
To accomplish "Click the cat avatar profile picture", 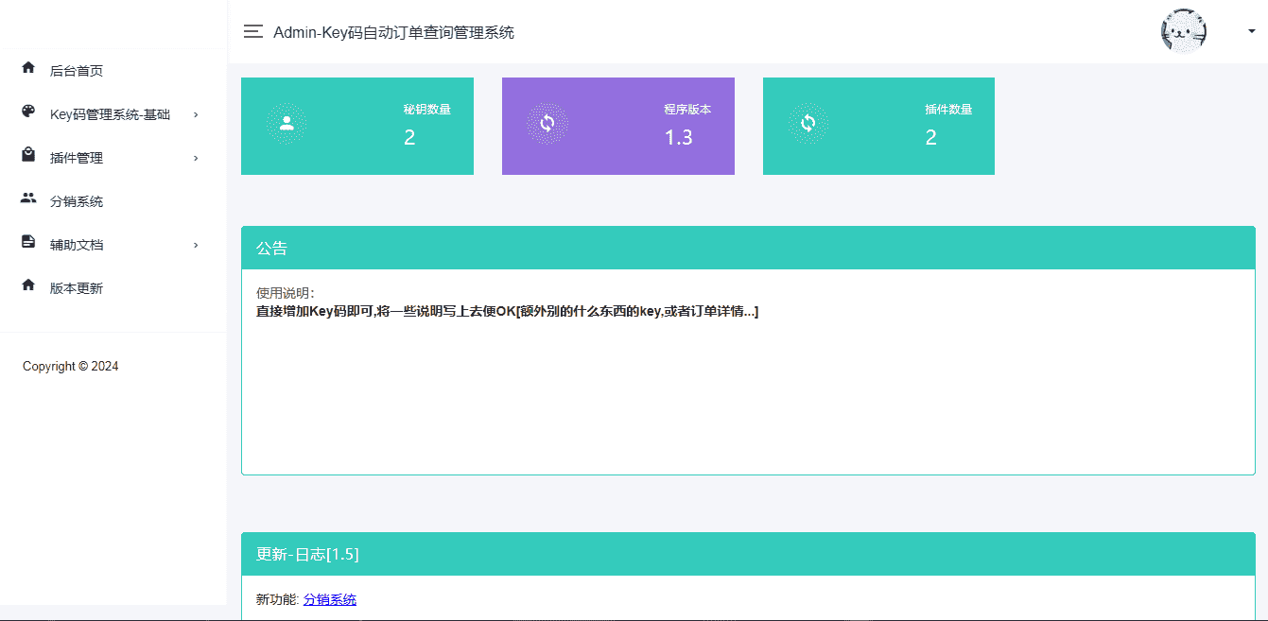I will tap(1183, 31).
